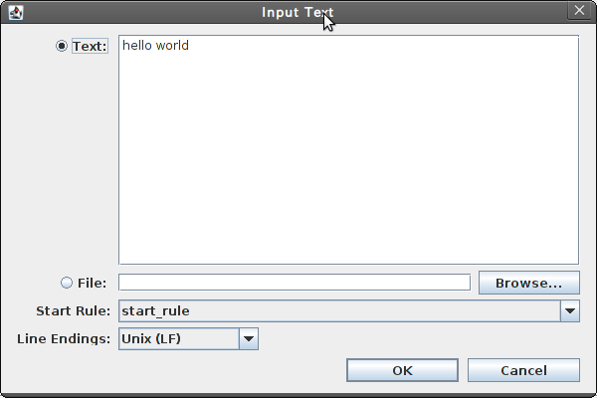The image size is (597, 398).
Task: Click the word "hello" in the text area
Action: point(137,46)
